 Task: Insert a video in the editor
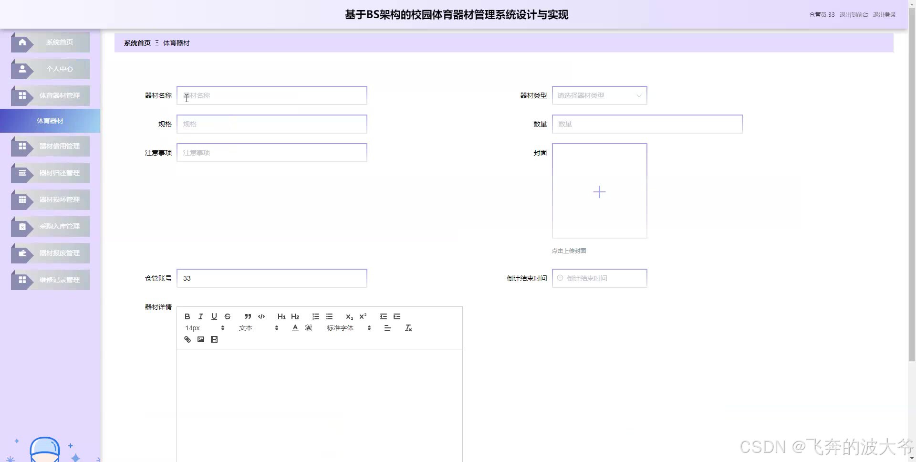coord(214,339)
